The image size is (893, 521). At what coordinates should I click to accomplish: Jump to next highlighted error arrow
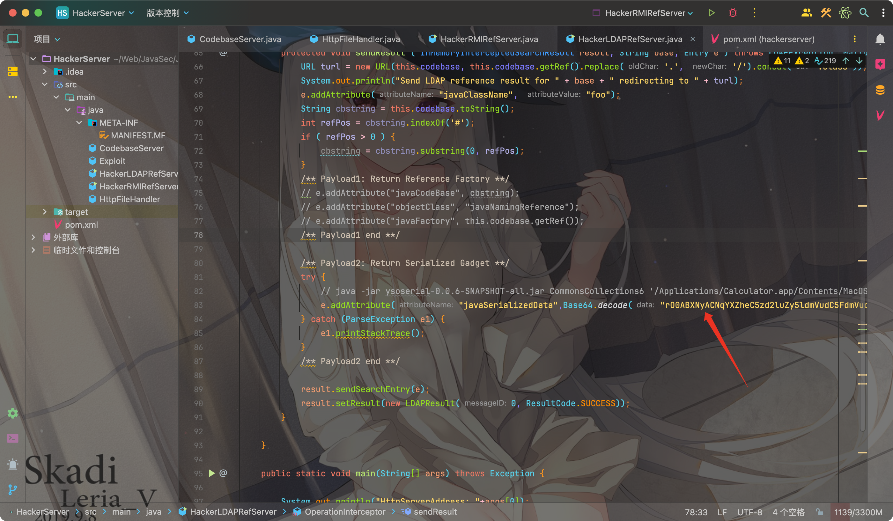(x=859, y=61)
